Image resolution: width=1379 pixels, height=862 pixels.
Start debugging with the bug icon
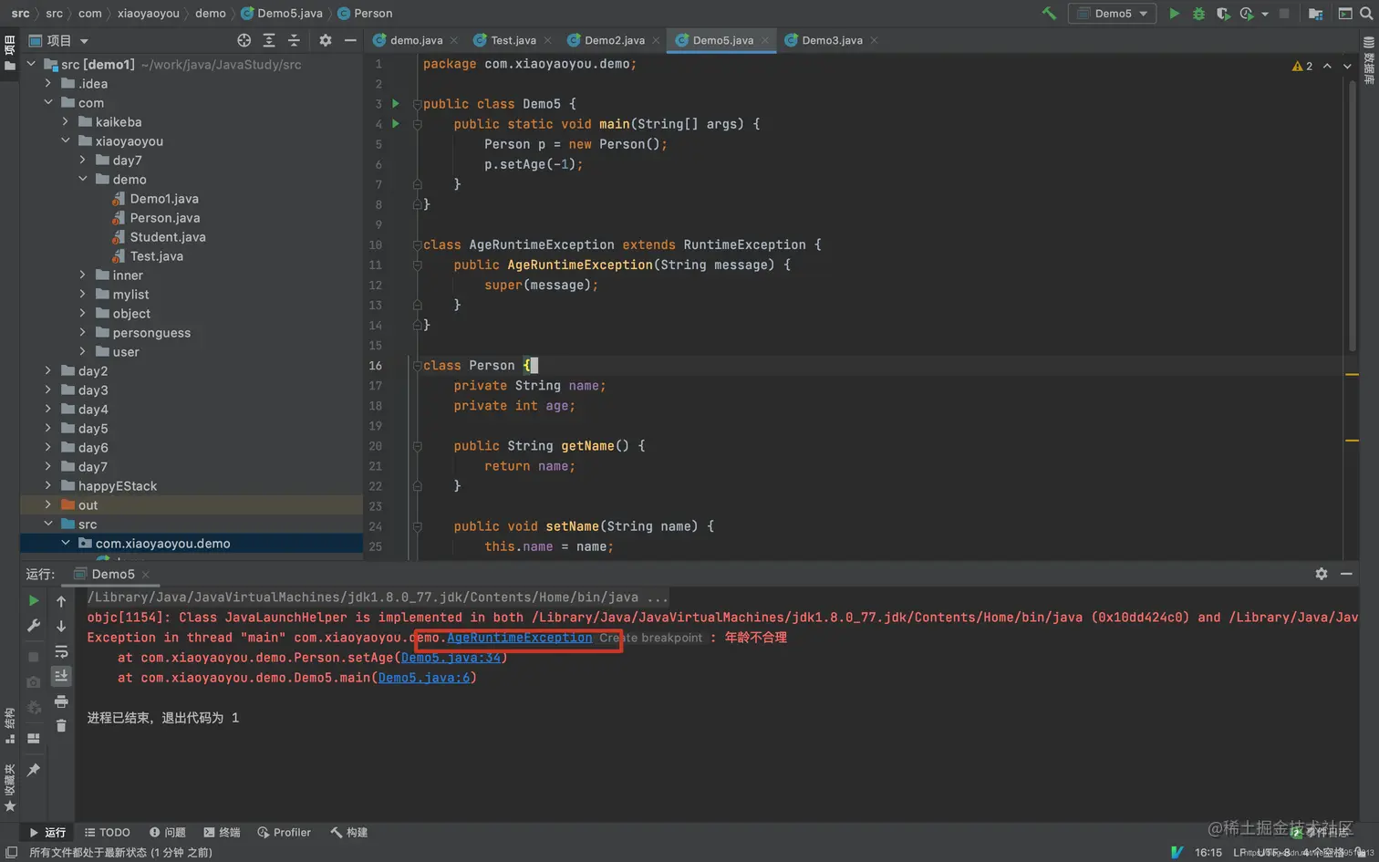point(1198,14)
